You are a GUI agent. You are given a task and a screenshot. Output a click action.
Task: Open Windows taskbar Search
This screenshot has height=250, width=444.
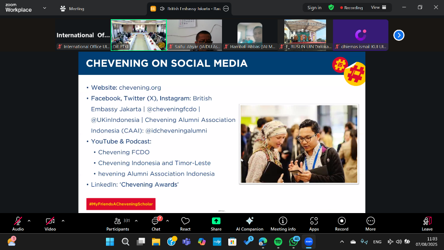click(126, 242)
